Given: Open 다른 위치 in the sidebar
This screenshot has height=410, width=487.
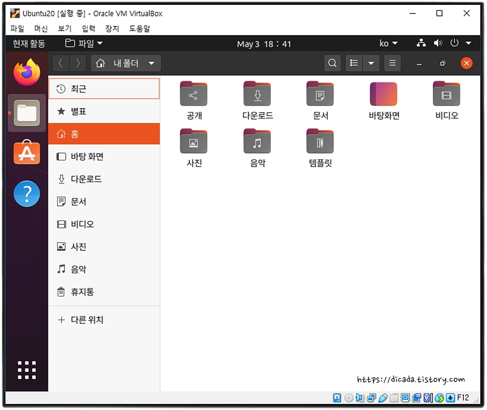Looking at the screenshot, I should 104,319.
